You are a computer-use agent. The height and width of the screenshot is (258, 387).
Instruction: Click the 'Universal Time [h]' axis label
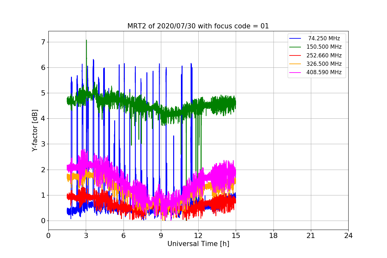pyautogui.click(x=198, y=244)
